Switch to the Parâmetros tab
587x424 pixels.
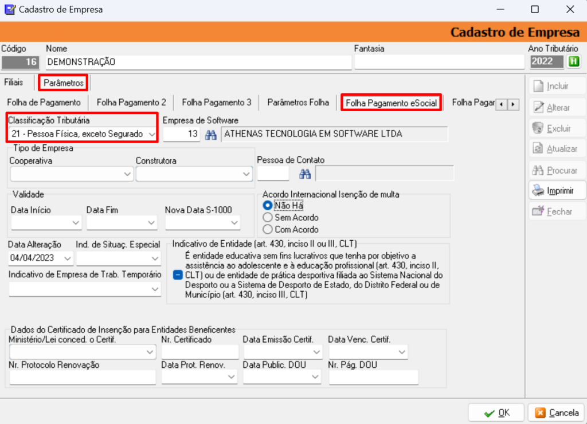point(63,83)
